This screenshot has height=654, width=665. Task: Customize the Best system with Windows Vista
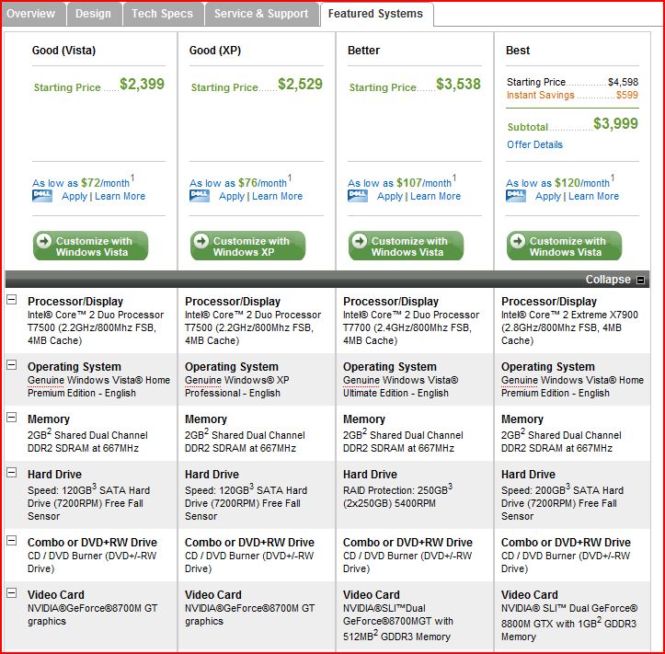[564, 246]
